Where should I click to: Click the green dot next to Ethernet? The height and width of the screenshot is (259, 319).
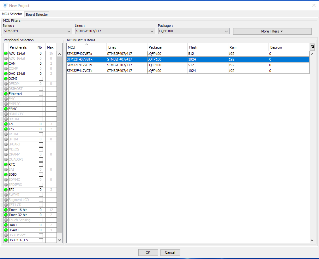click(x=6, y=94)
